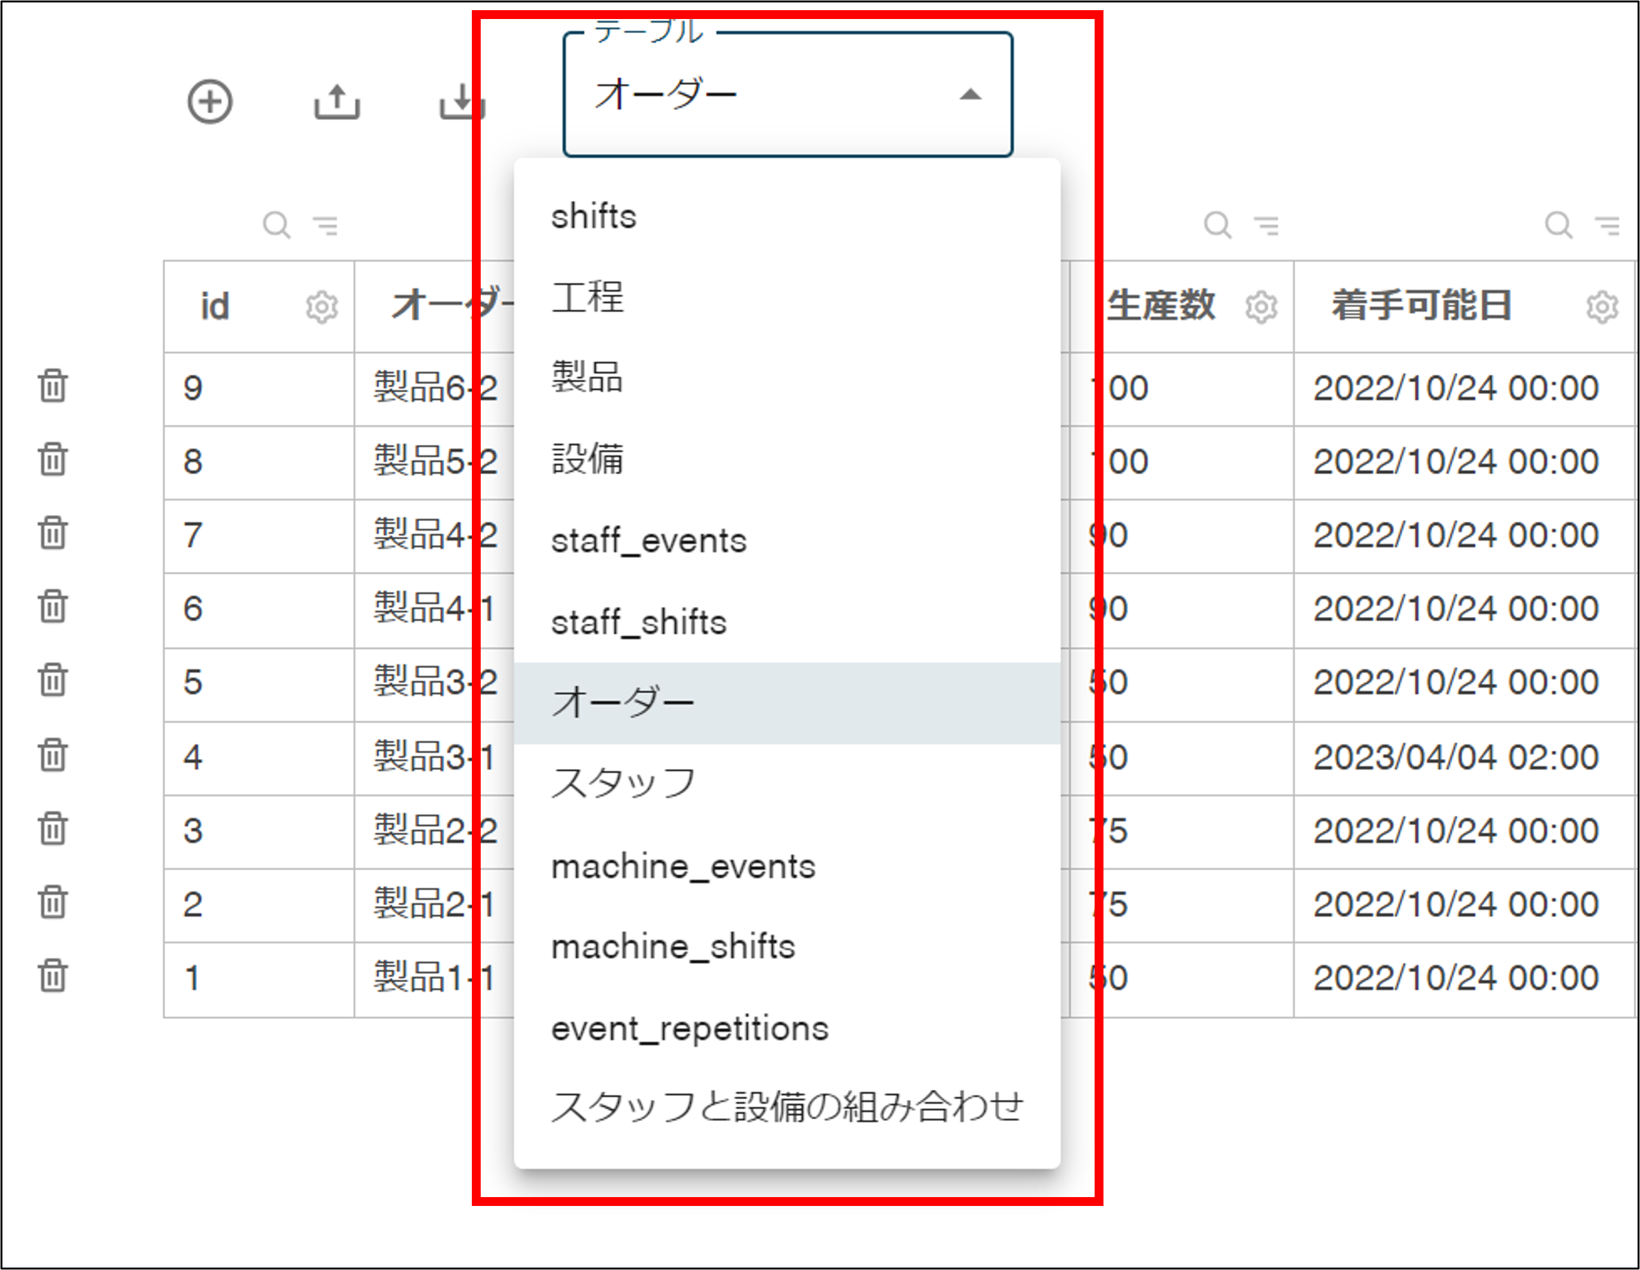Screen dimensions: 1640x1270
Task: Open settings gear for 着手可能日 column
Action: 1602,307
